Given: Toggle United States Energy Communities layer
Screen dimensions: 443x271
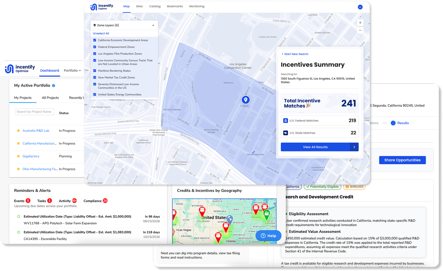Looking at the screenshot, I should (95, 95).
